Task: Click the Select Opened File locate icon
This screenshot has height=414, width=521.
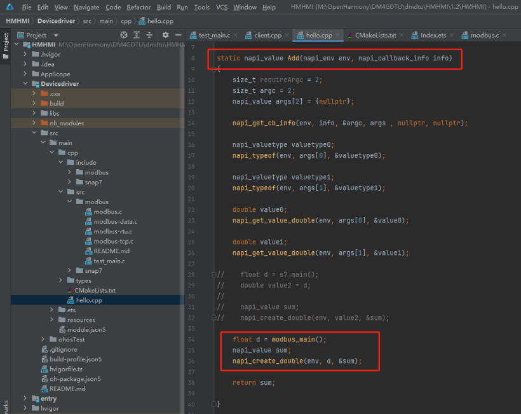Action: (x=124, y=35)
